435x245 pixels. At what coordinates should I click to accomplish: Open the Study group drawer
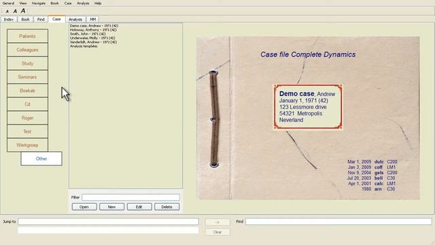click(27, 63)
